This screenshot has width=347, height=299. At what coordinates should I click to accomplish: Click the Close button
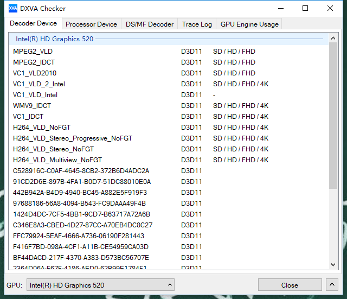[x=290, y=285]
